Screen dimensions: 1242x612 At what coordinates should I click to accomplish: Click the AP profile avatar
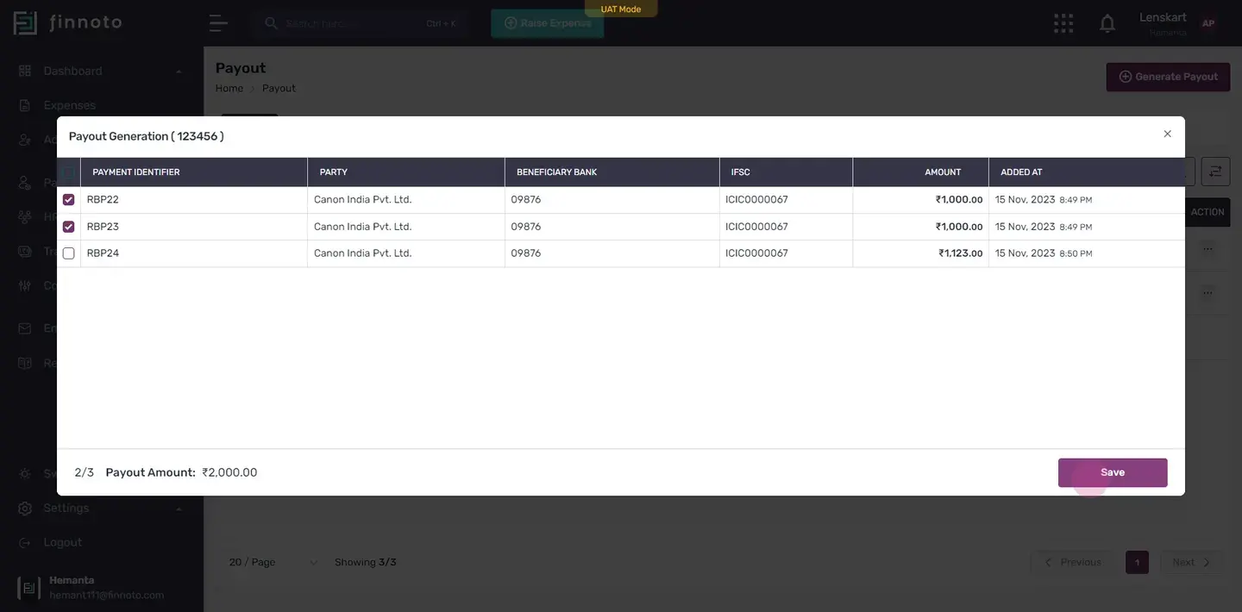coord(1208,23)
